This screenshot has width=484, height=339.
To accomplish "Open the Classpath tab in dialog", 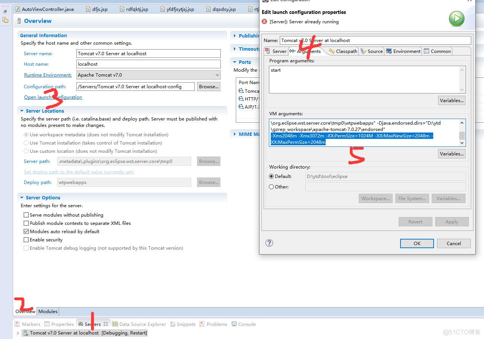I will tap(343, 51).
